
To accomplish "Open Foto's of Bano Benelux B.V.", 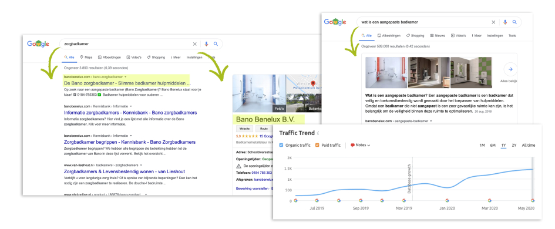I will (x=259, y=93).
